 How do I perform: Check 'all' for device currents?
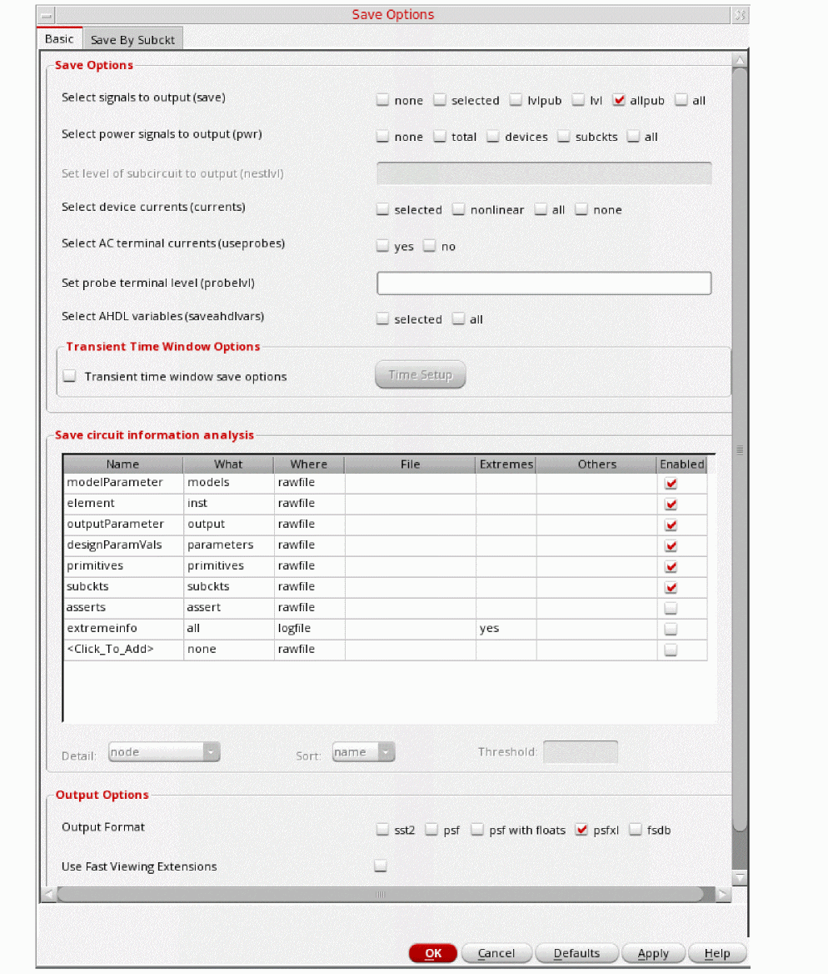tap(541, 209)
